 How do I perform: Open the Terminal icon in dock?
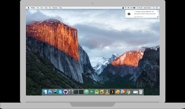(x=76, y=92)
